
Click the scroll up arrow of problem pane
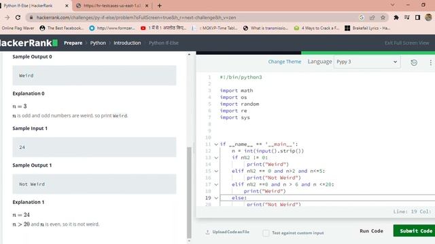[x=189, y=54]
